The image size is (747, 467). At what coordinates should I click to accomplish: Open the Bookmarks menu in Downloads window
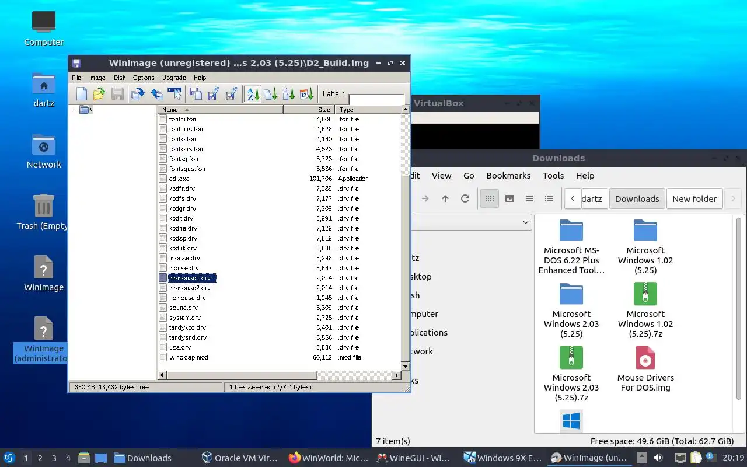(508, 175)
